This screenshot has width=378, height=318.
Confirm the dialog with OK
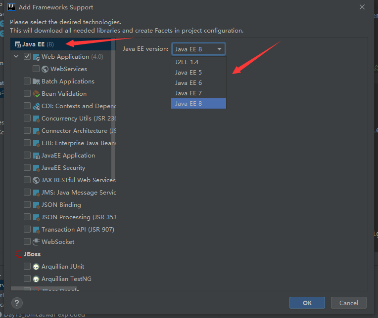coord(307,303)
